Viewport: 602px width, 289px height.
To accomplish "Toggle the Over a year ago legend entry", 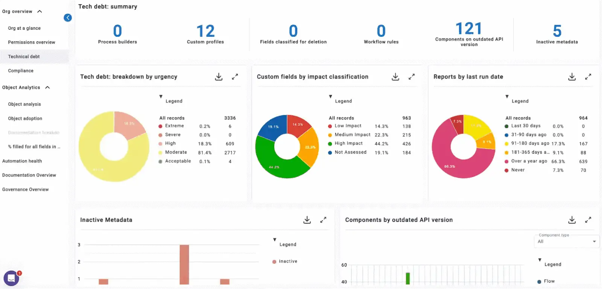I will tap(526, 161).
